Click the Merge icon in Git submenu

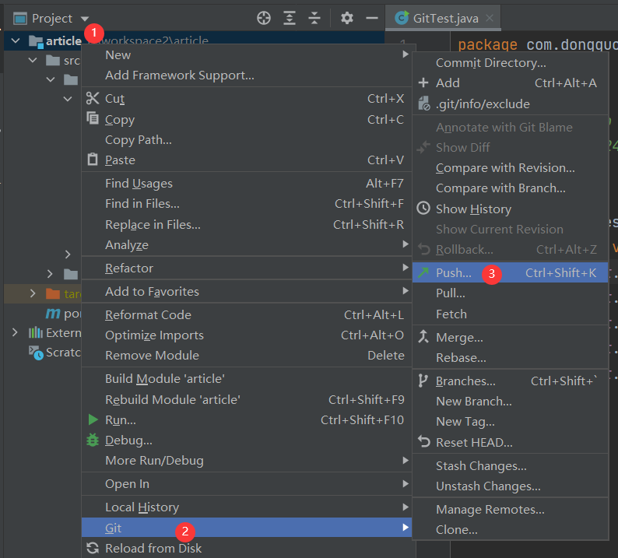tap(423, 337)
